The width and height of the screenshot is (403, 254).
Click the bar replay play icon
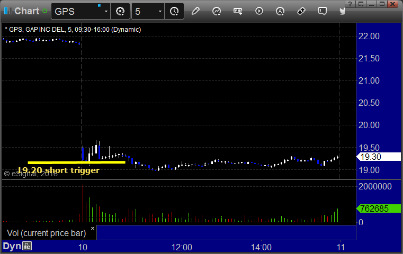259,11
